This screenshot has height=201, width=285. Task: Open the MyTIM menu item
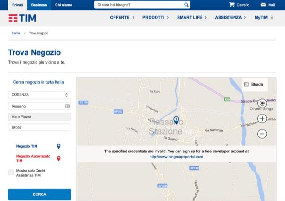(x=261, y=18)
